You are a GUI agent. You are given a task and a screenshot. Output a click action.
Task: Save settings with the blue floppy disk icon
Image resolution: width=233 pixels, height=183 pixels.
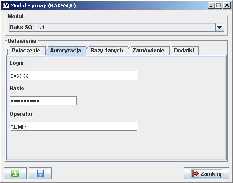click(40, 173)
